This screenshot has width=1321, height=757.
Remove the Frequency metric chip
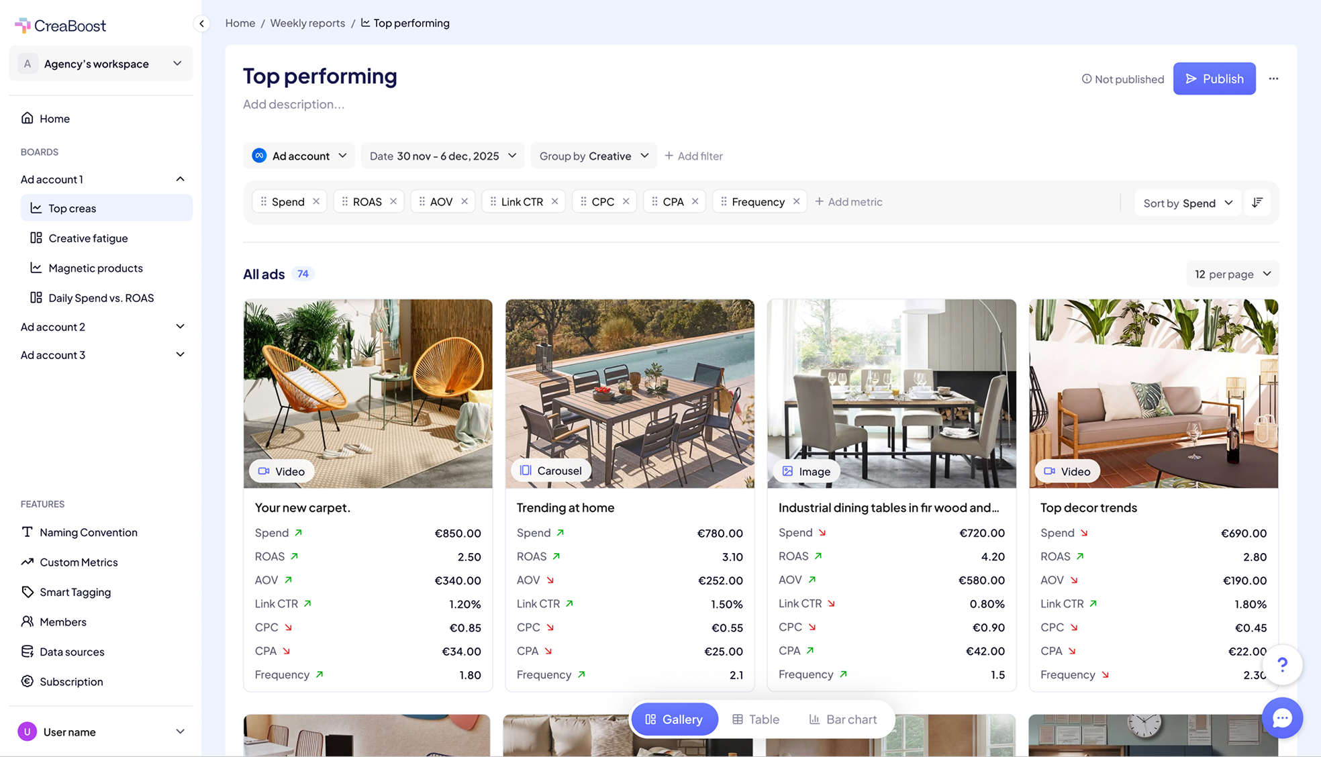(x=796, y=201)
